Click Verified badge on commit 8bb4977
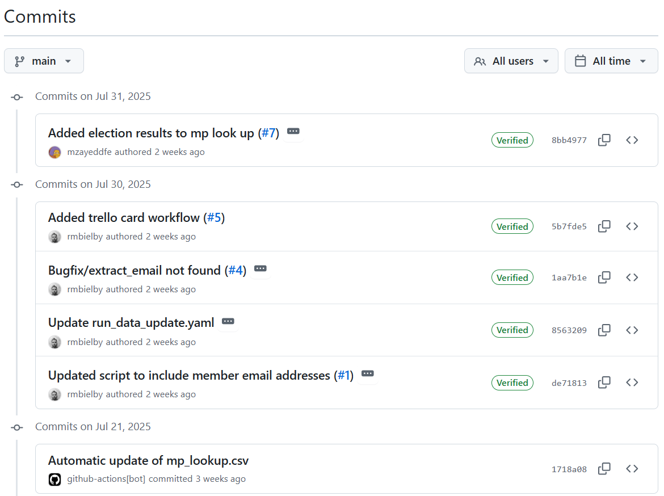The width and height of the screenshot is (664, 496). pyautogui.click(x=512, y=140)
